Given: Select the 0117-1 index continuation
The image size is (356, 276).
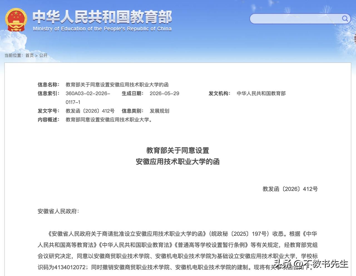Looking at the screenshot, I should [73, 102].
